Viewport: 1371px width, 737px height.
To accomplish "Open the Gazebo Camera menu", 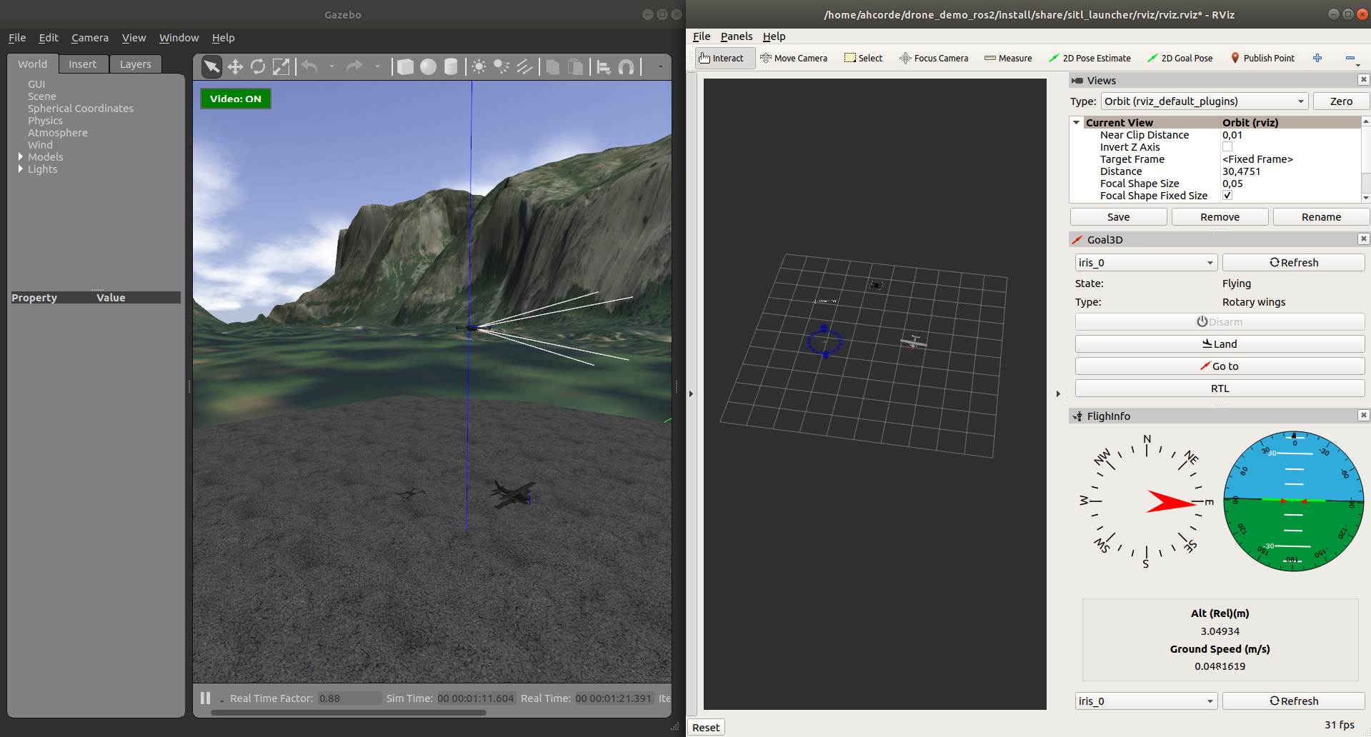I will (x=90, y=37).
